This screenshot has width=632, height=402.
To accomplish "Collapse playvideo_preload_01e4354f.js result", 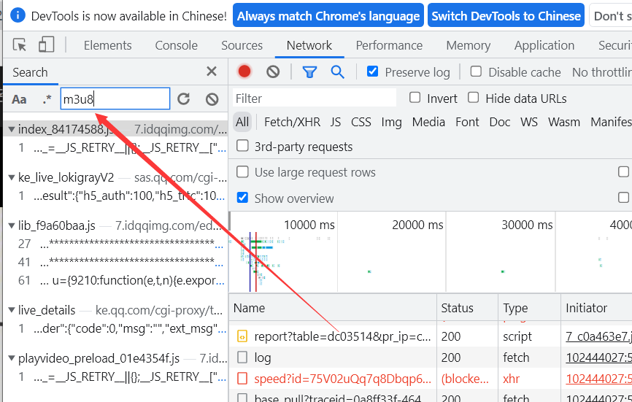I will (x=12, y=358).
